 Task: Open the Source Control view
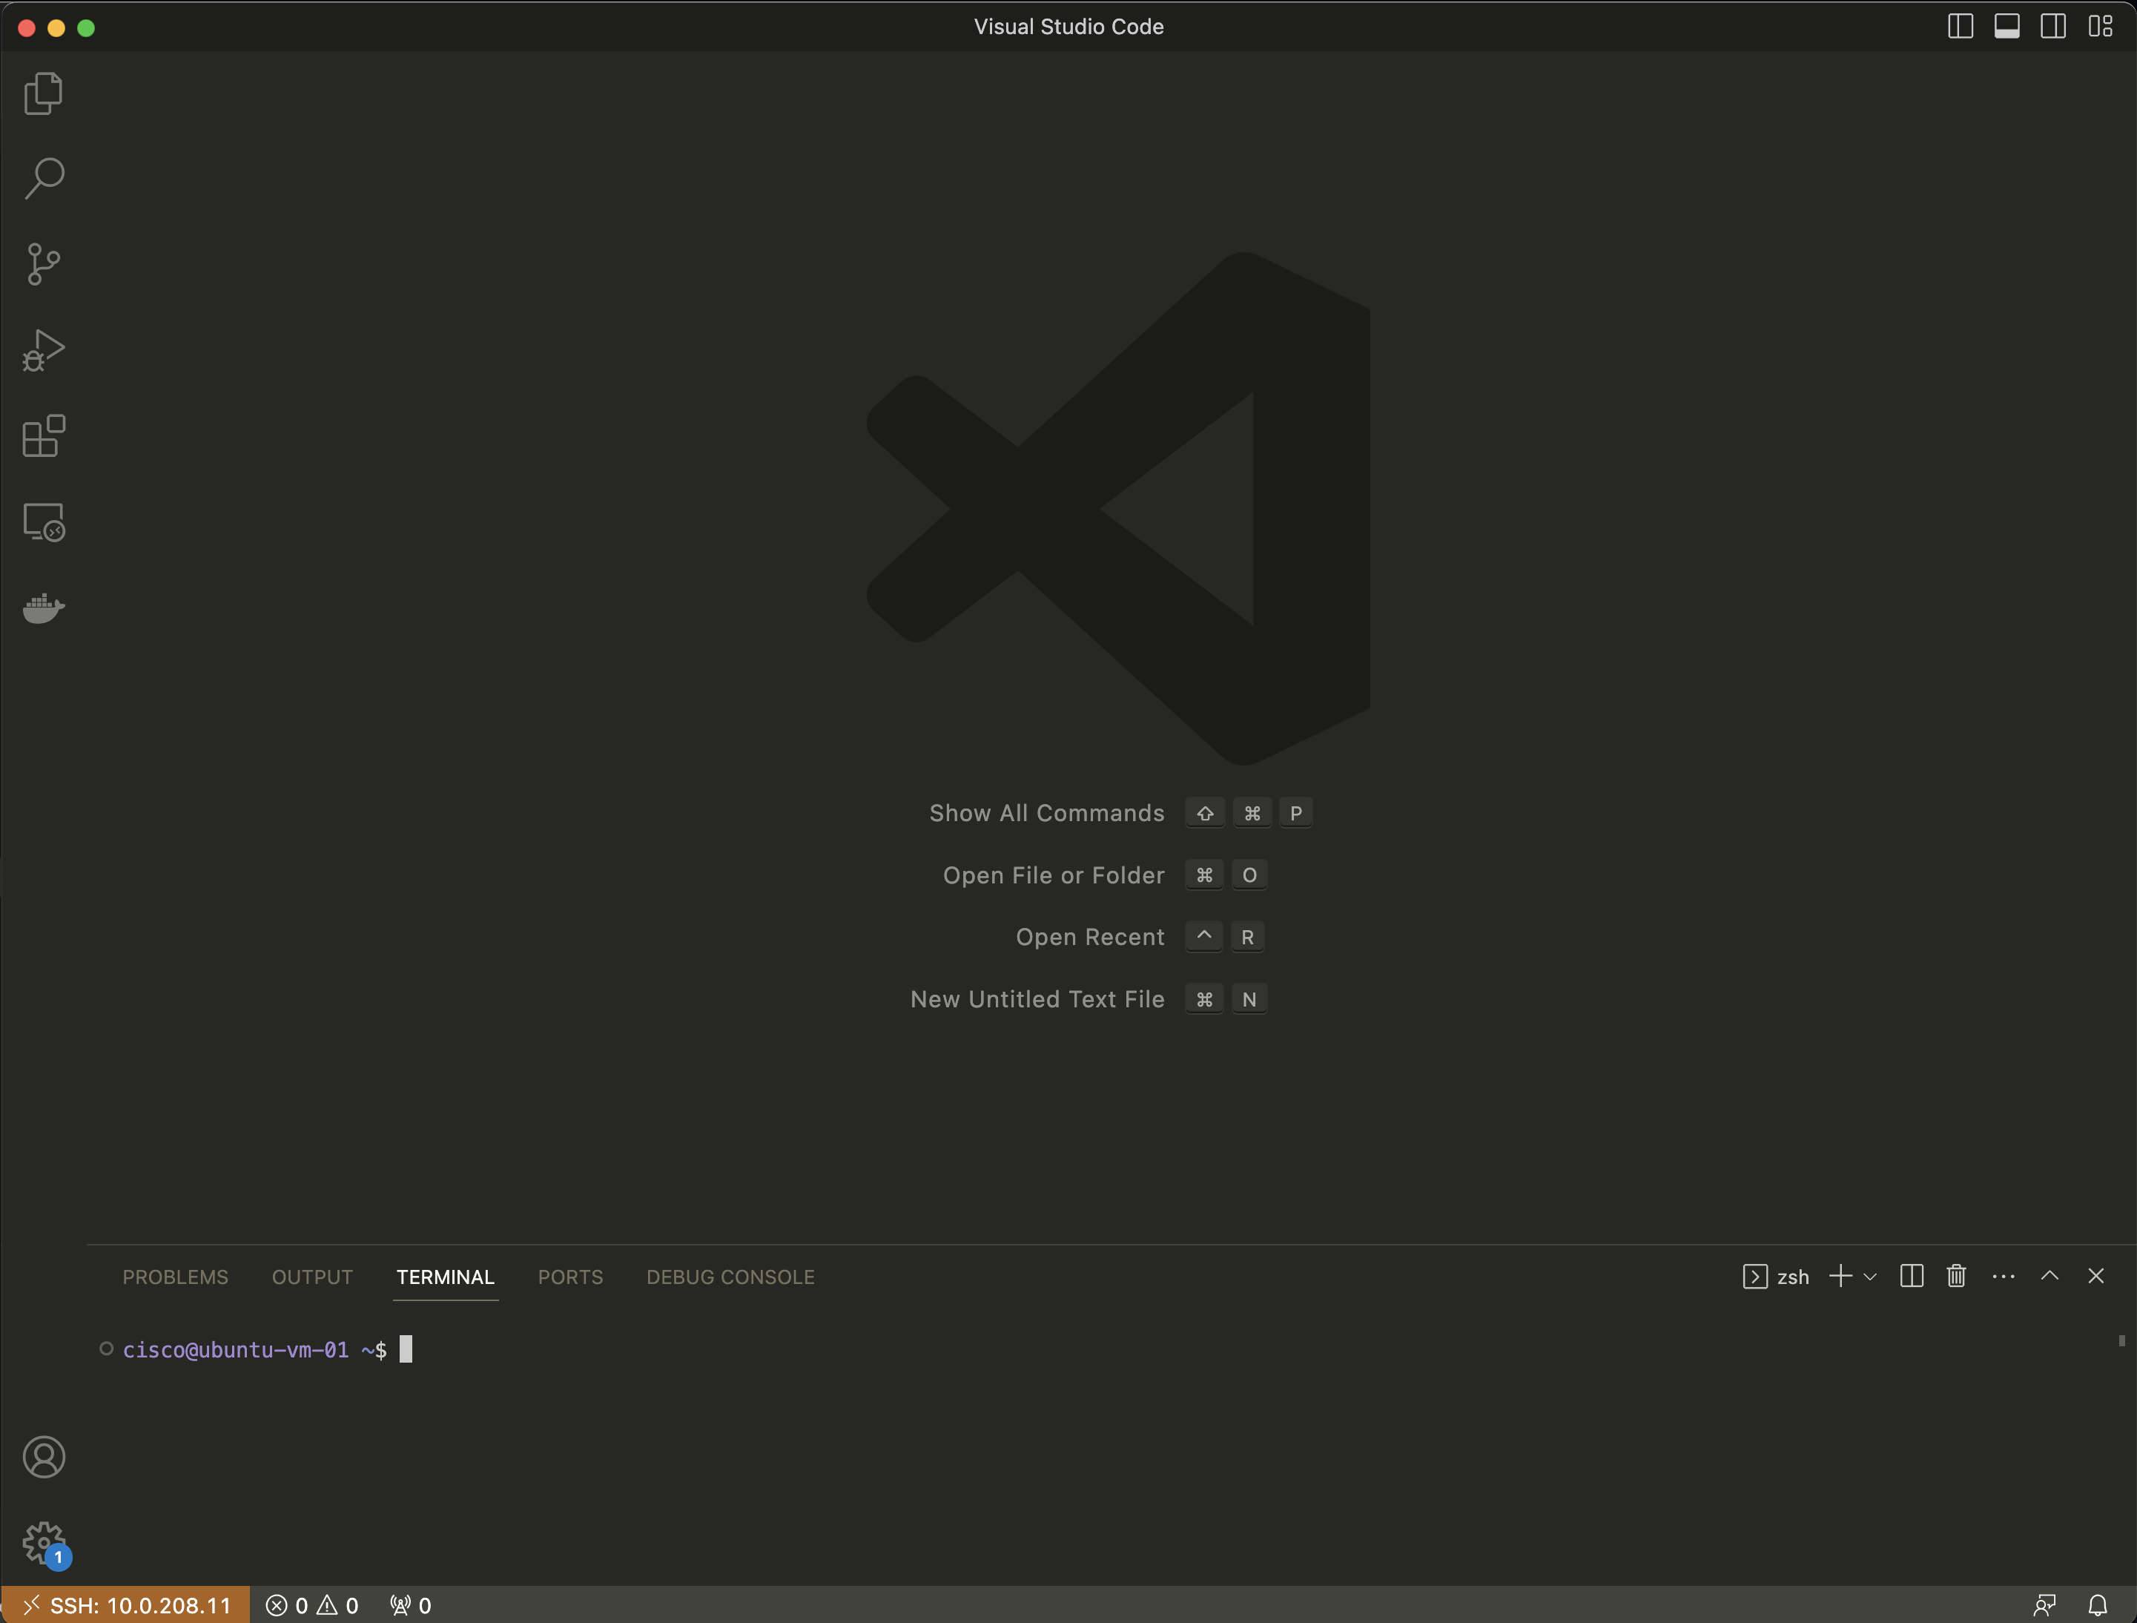(x=44, y=264)
